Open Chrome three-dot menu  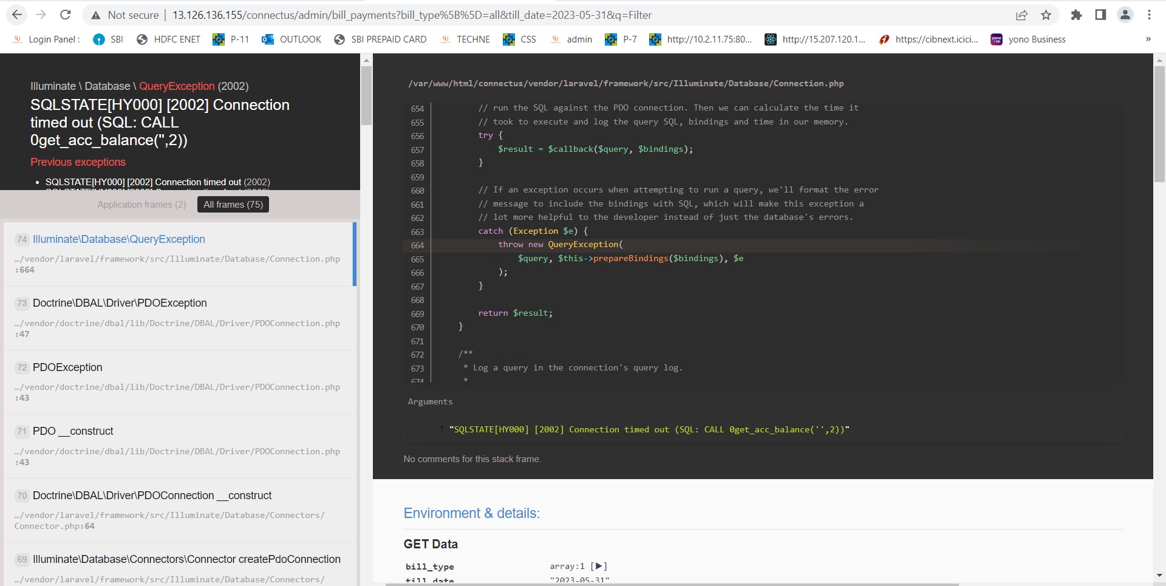point(1149,15)
